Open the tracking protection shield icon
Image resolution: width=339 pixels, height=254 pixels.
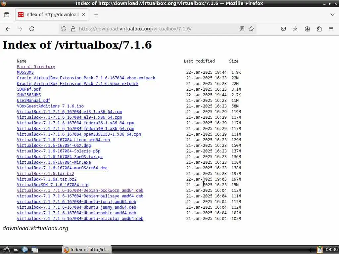point(64,29)
